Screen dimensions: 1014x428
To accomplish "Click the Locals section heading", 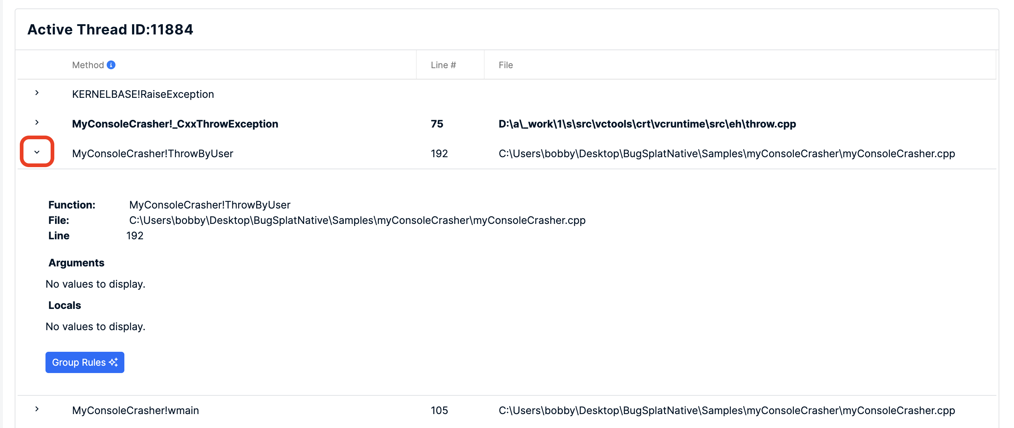I will pos(65,305).
